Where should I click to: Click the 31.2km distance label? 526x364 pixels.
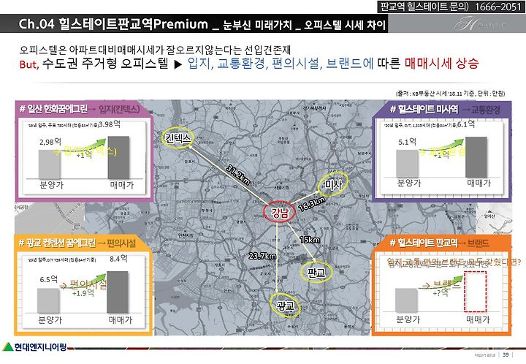click(238, 175)
